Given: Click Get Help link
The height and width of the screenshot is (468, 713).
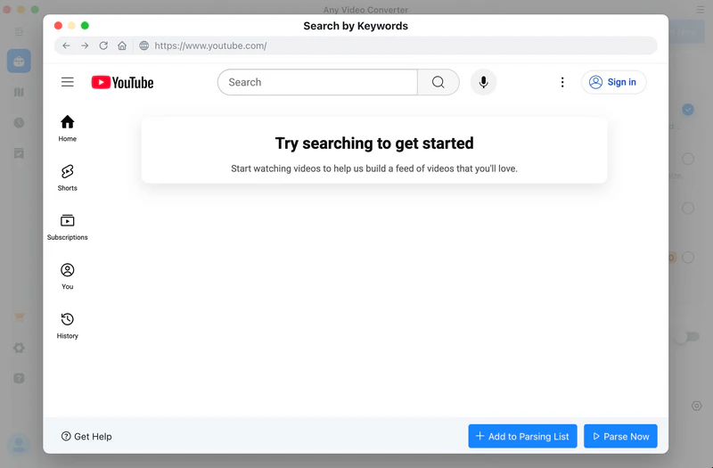Looking at the screenshot, I should [x=86, y=437].
